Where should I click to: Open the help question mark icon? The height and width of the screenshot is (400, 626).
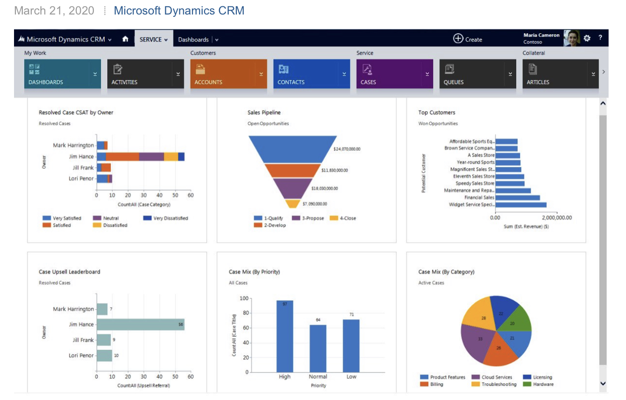(x=600, y=38)
